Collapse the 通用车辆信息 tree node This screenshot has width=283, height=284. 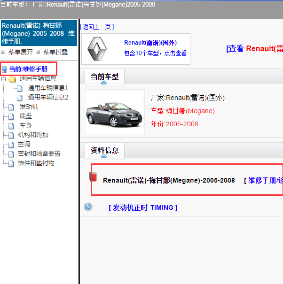(x=3, y=79)
